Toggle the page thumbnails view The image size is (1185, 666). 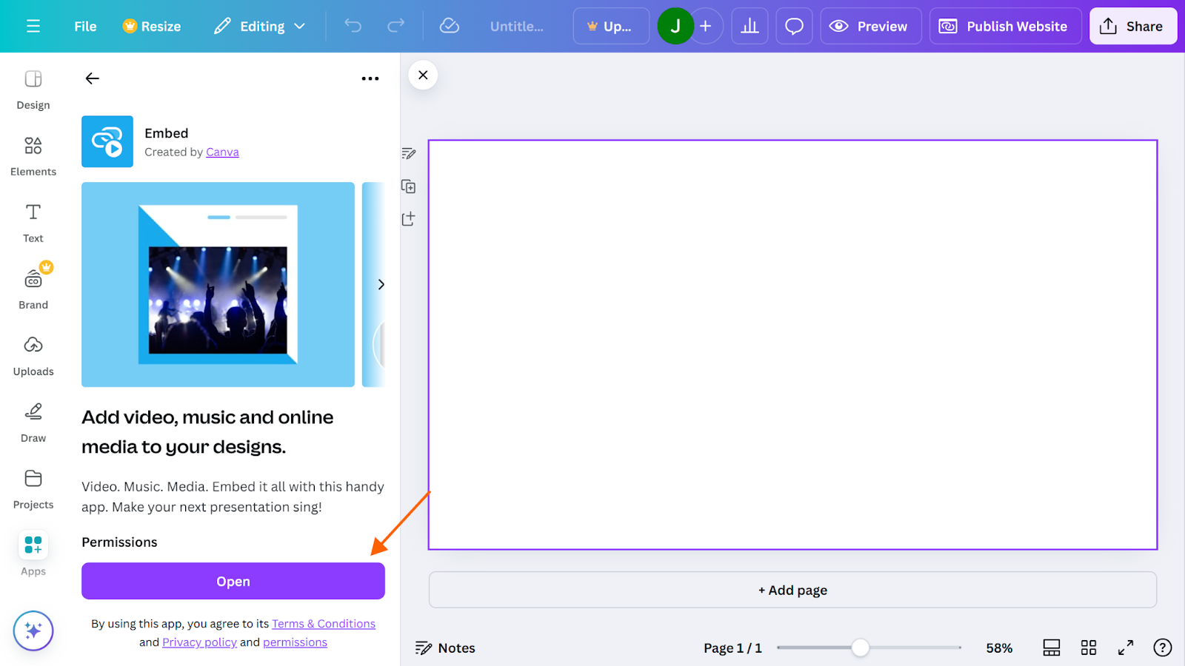[x=1051, y=647]
